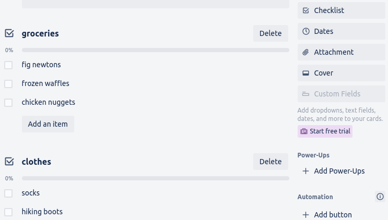
Task: Delete the clothes checklist
Action: tap(271, 162)
